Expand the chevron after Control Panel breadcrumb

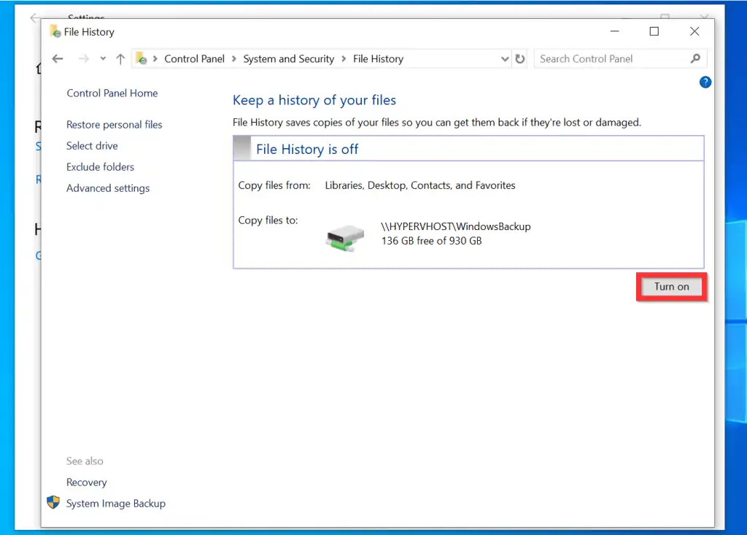coord(234,59)
